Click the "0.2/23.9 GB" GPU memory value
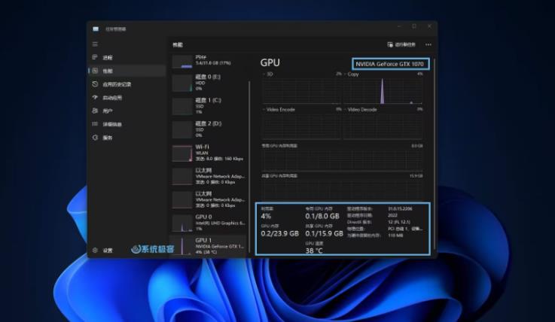The image size is (555, 322). pyautogui.click(x=279, y=234)
